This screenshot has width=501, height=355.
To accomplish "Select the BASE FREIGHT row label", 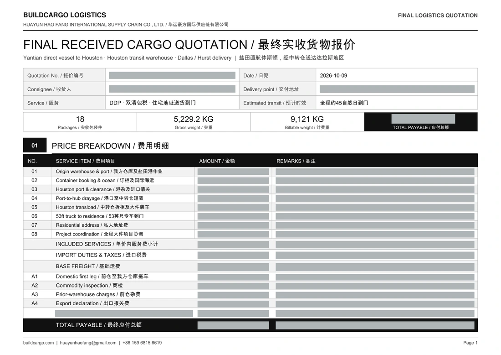I will pos(88,266).
